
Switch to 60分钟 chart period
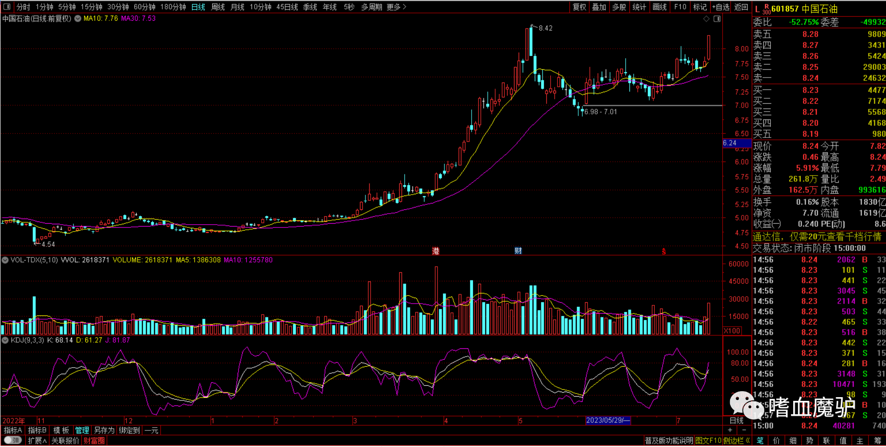pos(144,7)
